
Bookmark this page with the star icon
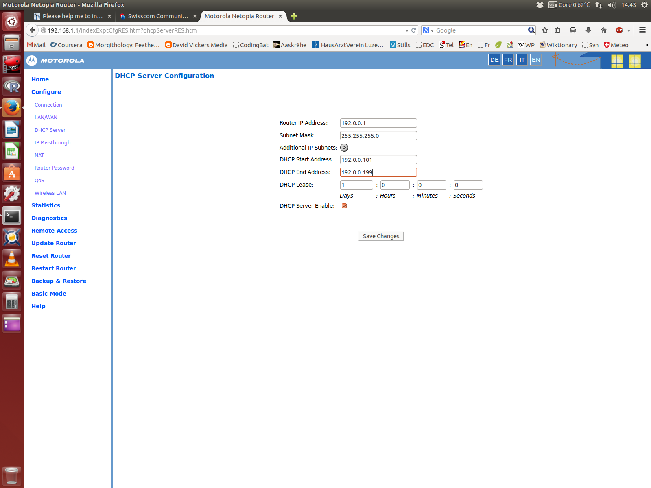pyautogui.click(x=545, y=30)
